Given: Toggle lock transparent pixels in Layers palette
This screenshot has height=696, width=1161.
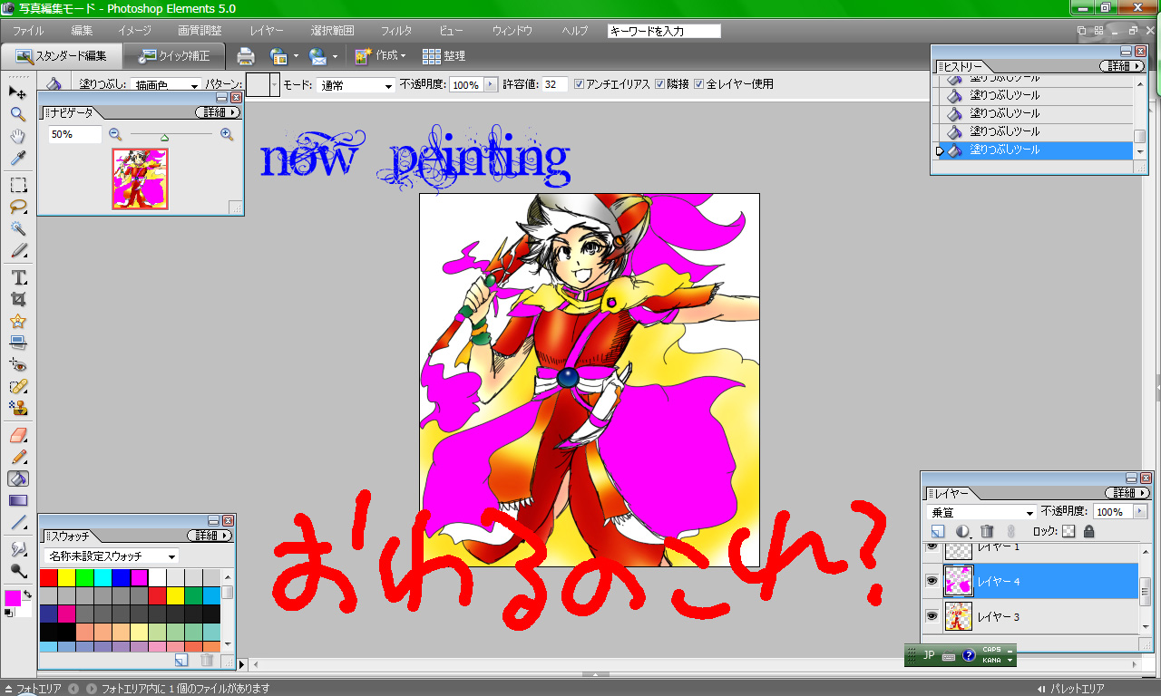Looking at the screenshot, I should click(x=1068, y=531).
